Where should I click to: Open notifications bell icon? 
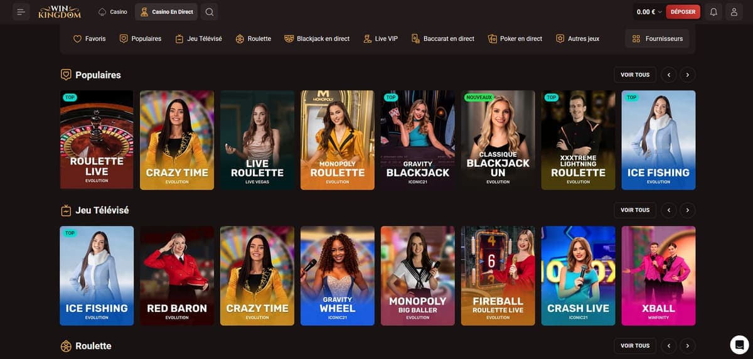click(x=713, y=12)
